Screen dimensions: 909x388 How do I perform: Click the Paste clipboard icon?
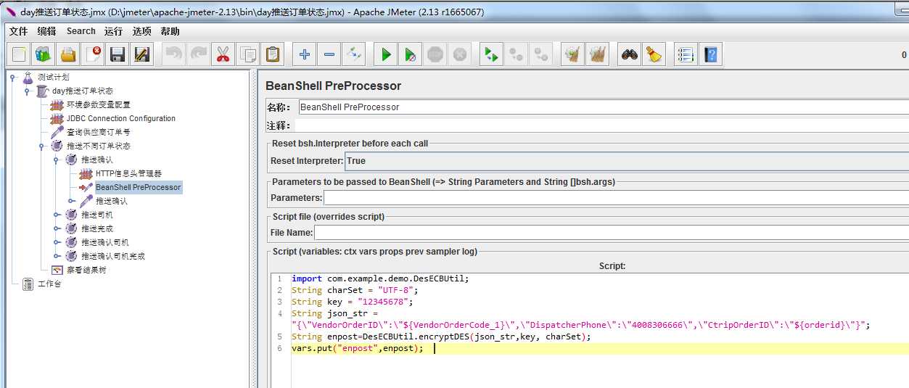pos(273,54)
